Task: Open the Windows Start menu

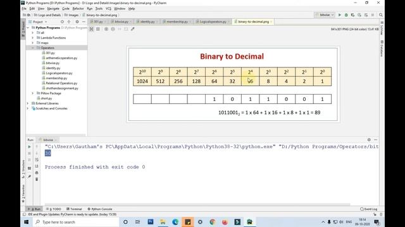Action: tap(27, 222)
